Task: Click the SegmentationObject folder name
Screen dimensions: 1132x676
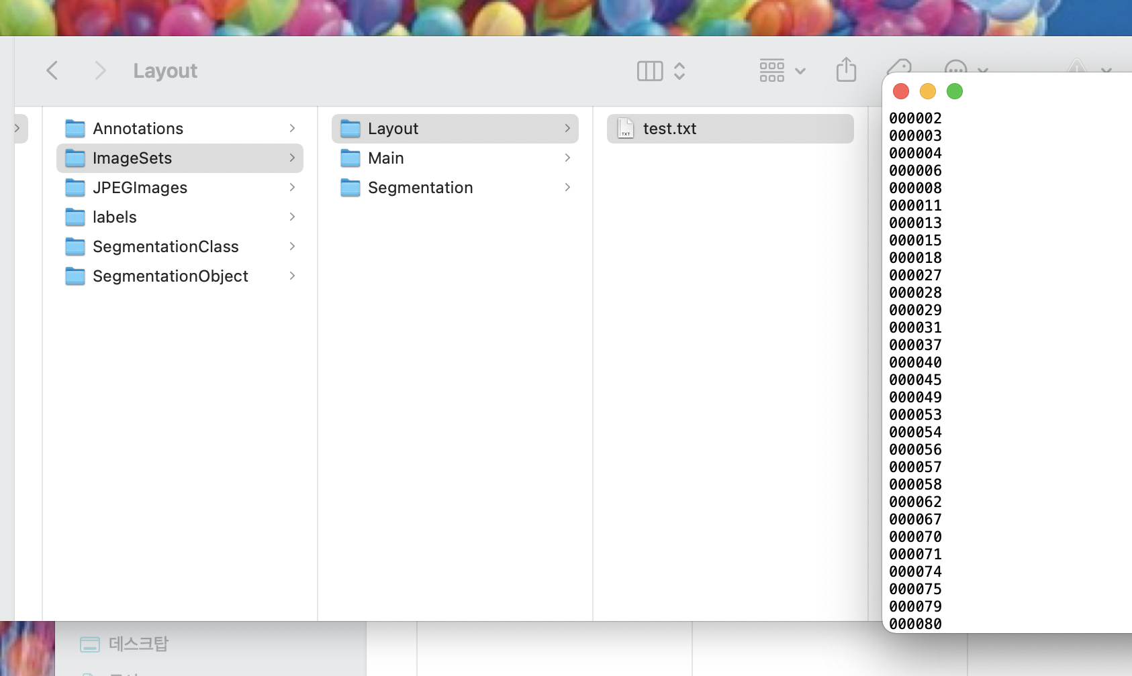Action: 171,276
